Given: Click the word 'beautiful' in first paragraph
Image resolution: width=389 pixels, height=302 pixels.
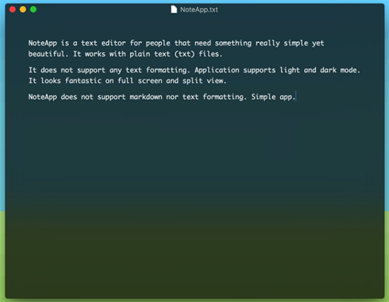Looking at the screenshot, I should coord(47,54).
